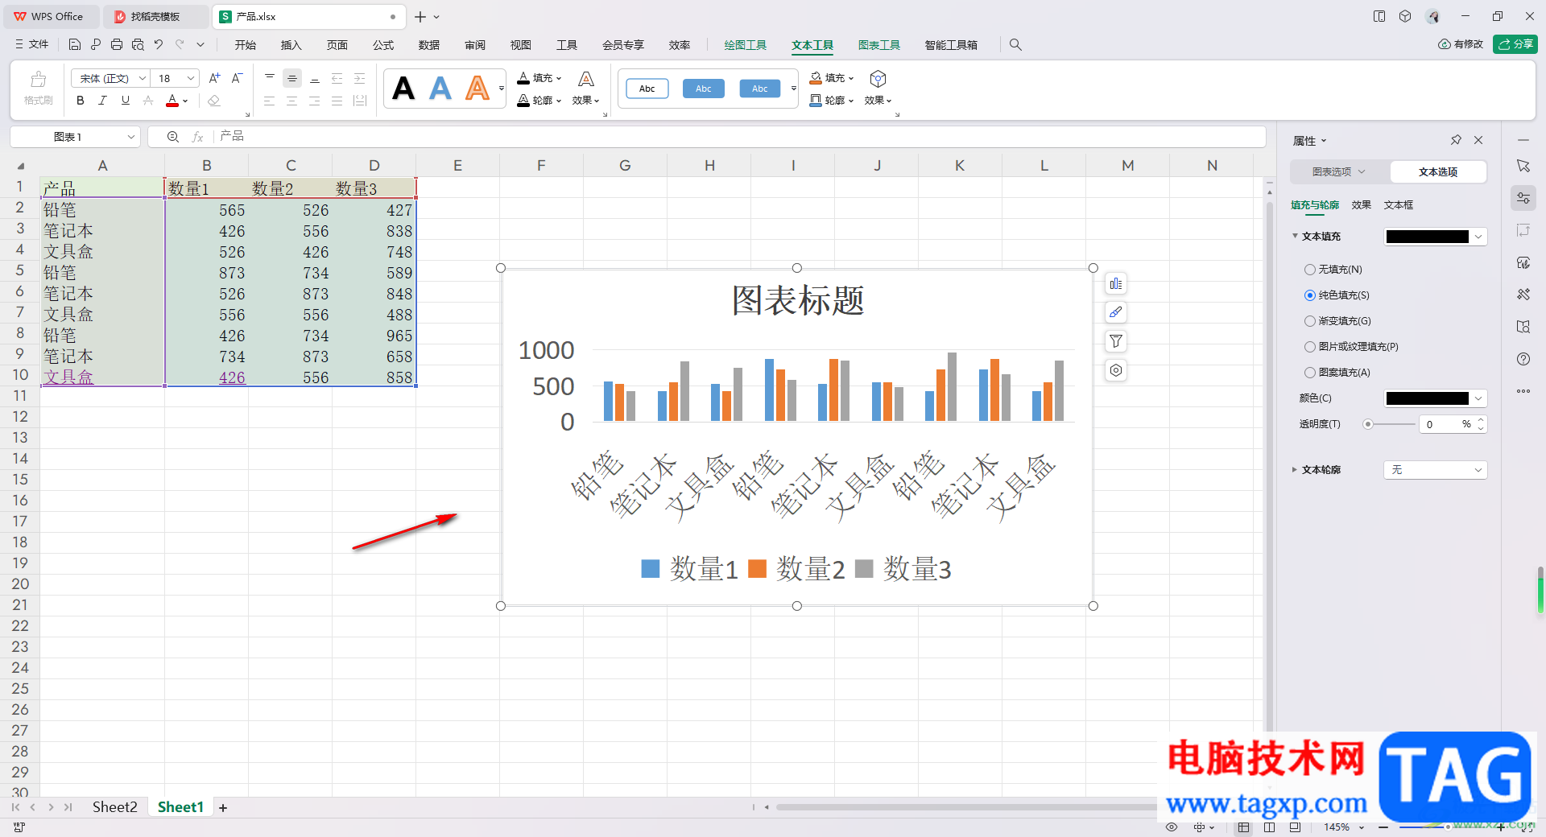Screen dimensions: 1546x837
Task: Switch to 图表选项 in properties panel
Action: coord(1339,171)
